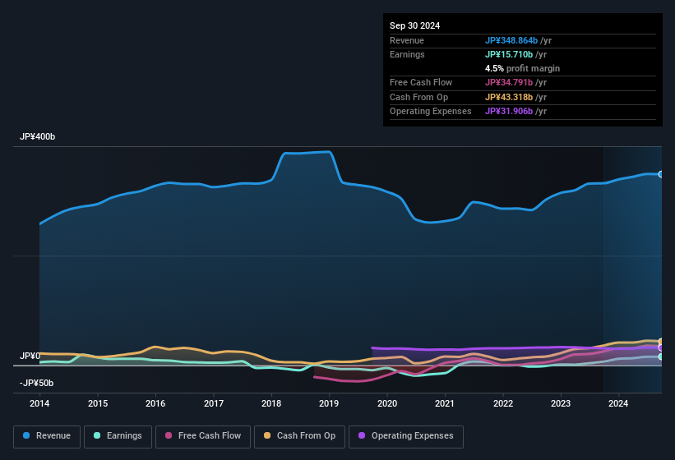Toggle the Free Cash Flow legend series

pos(203,436)
